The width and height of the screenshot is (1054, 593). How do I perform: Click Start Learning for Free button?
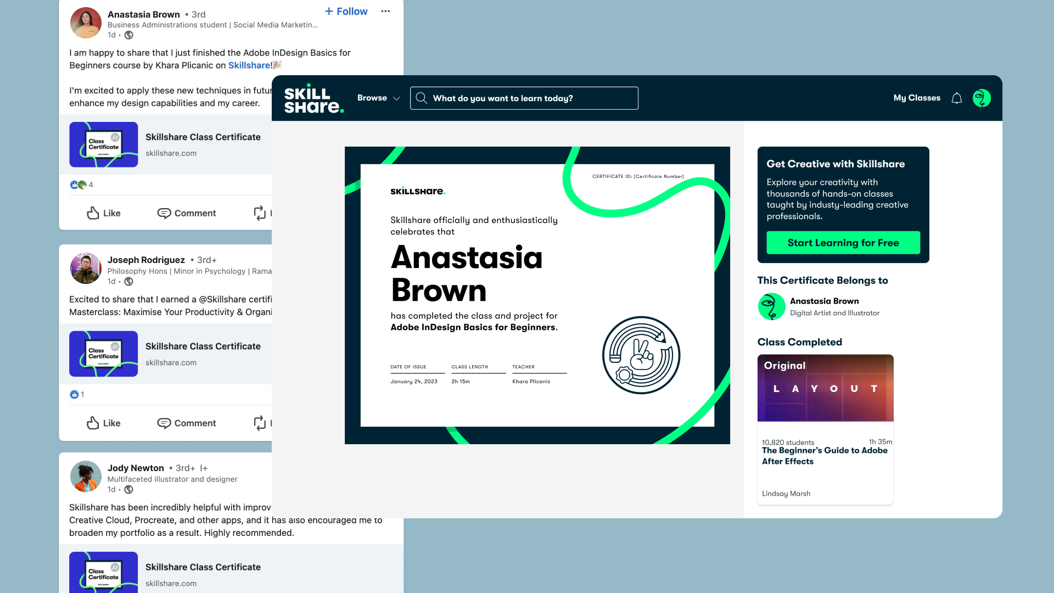(x=843, y=243)
